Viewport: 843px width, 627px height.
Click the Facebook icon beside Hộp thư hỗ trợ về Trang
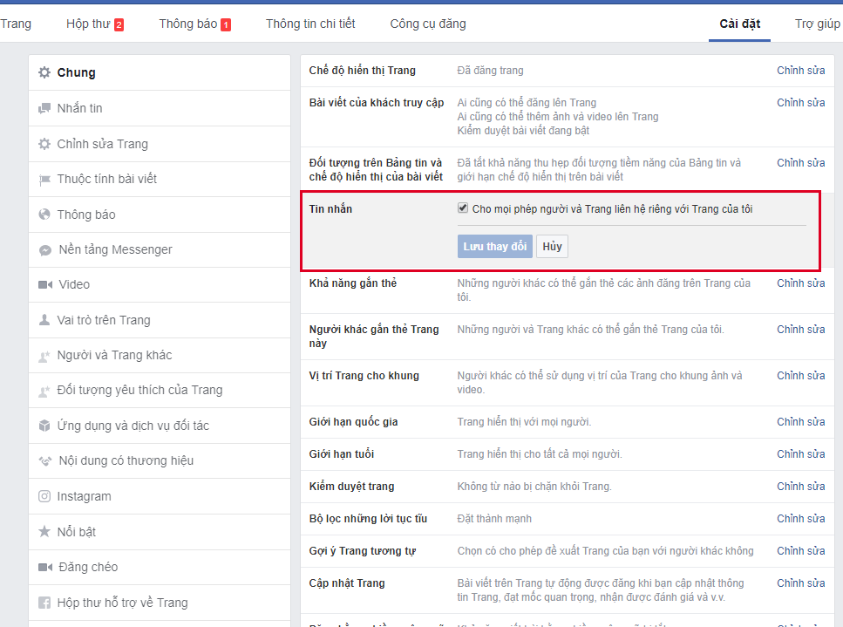[x=44, y=603]
